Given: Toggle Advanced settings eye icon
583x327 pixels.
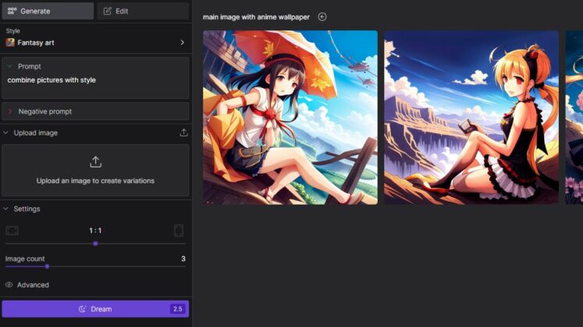Looking at the screenshot, I should pyautogui.click(x=9, y=285).
